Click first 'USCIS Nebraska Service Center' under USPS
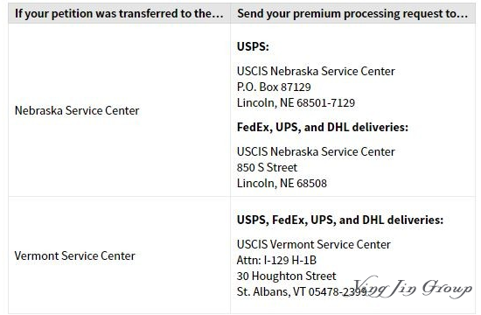This screenshot has width=481, height=315. click(316, 71)
